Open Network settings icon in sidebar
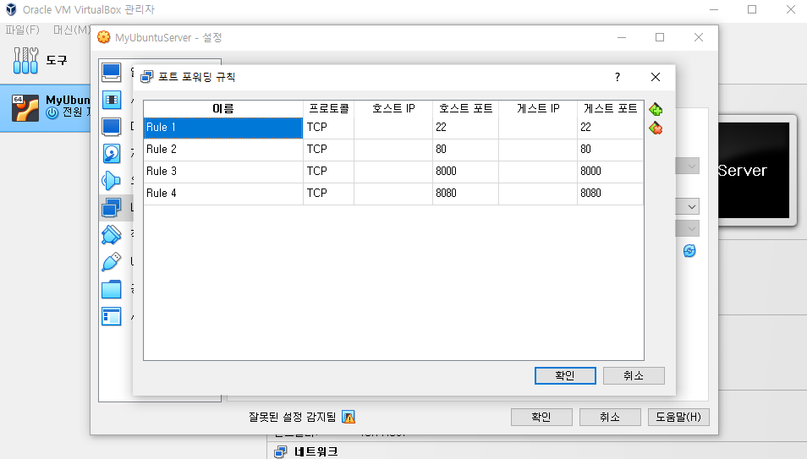 pyautogui.click(x=111, y=208)
